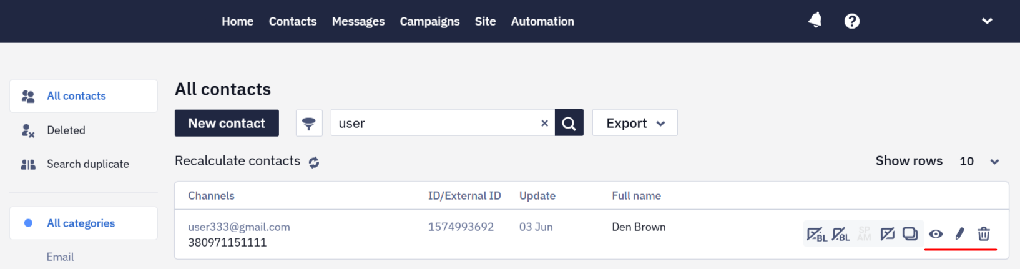The height and width of the screenshot is (269, 1020).
Task: Open the Show rows 10 dropdown
Action: tap(979, 161)
